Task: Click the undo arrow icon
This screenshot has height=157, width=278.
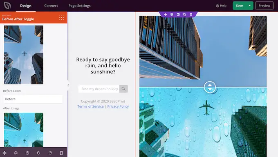Action: click(39, 153)
